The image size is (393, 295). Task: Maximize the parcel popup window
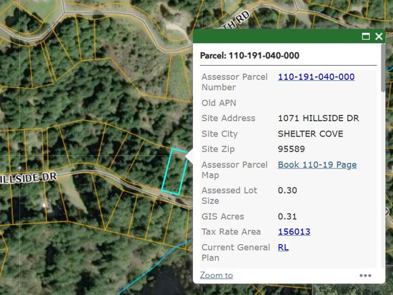tap(366, 36)
